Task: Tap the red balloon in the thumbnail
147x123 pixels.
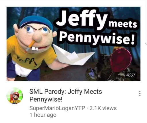Action: pyautogui.click(x=121, y=60)
